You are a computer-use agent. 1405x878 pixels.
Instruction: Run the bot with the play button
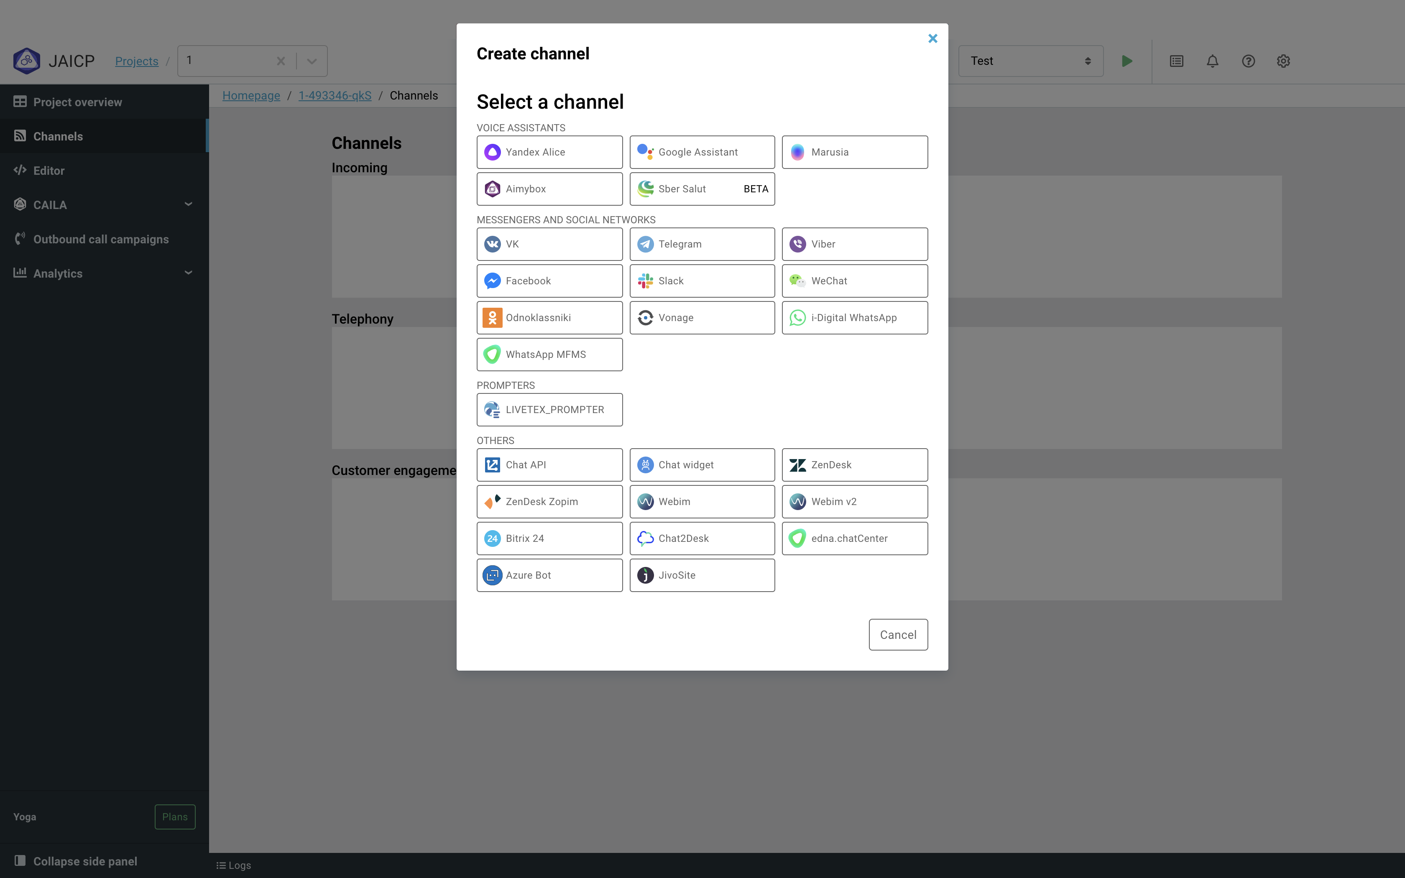(x=1127, y=61)
